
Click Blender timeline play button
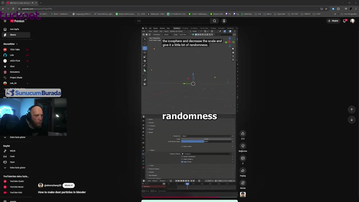click(183, 181)
